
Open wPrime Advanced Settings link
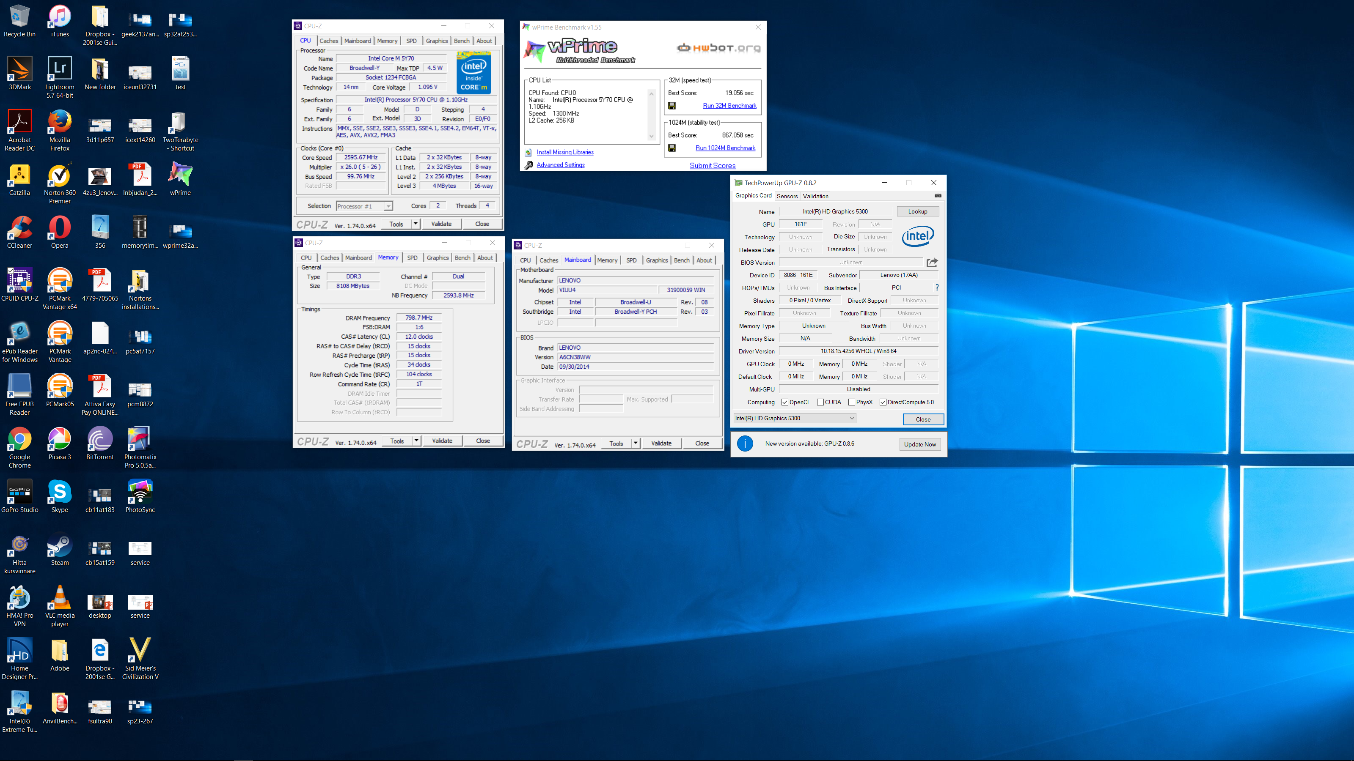pos(560,165)
